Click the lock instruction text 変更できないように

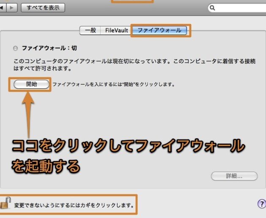74,206
